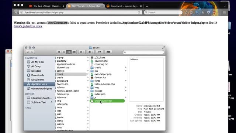Click the Firefox back arrow button

point(16,12)
